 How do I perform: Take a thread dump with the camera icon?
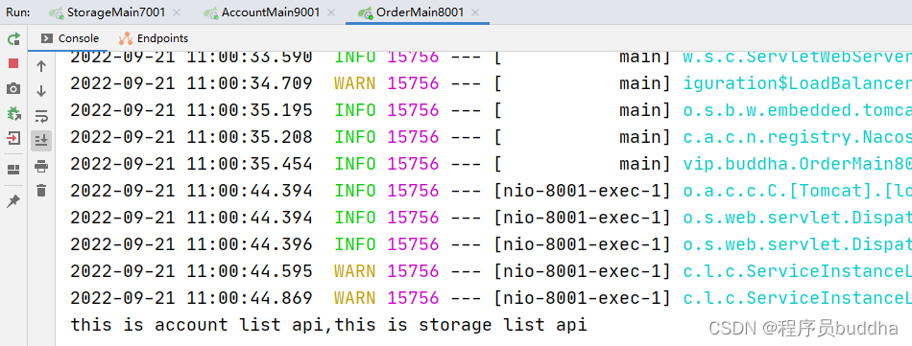click(x=13, y=88)
